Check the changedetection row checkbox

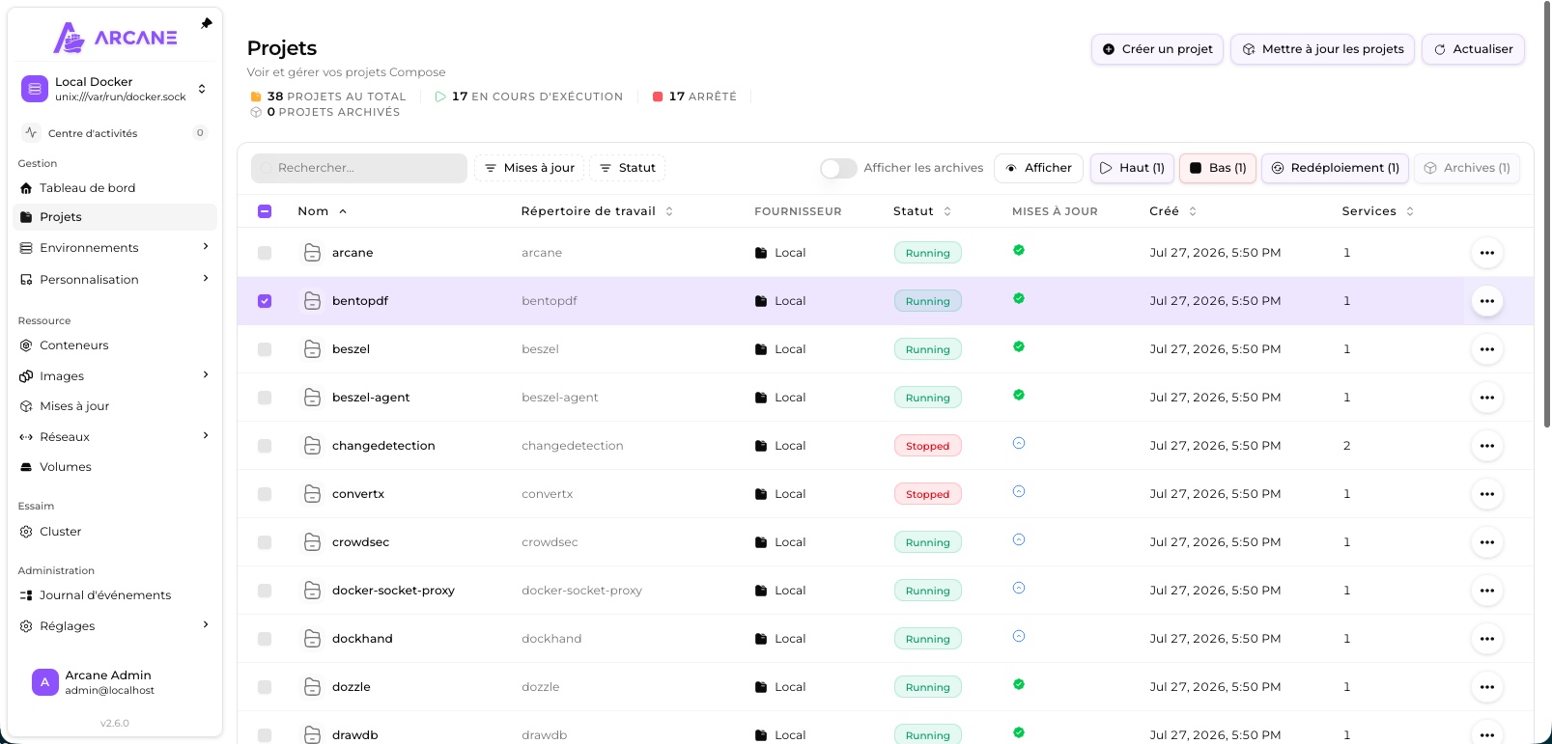pos(265,446)
